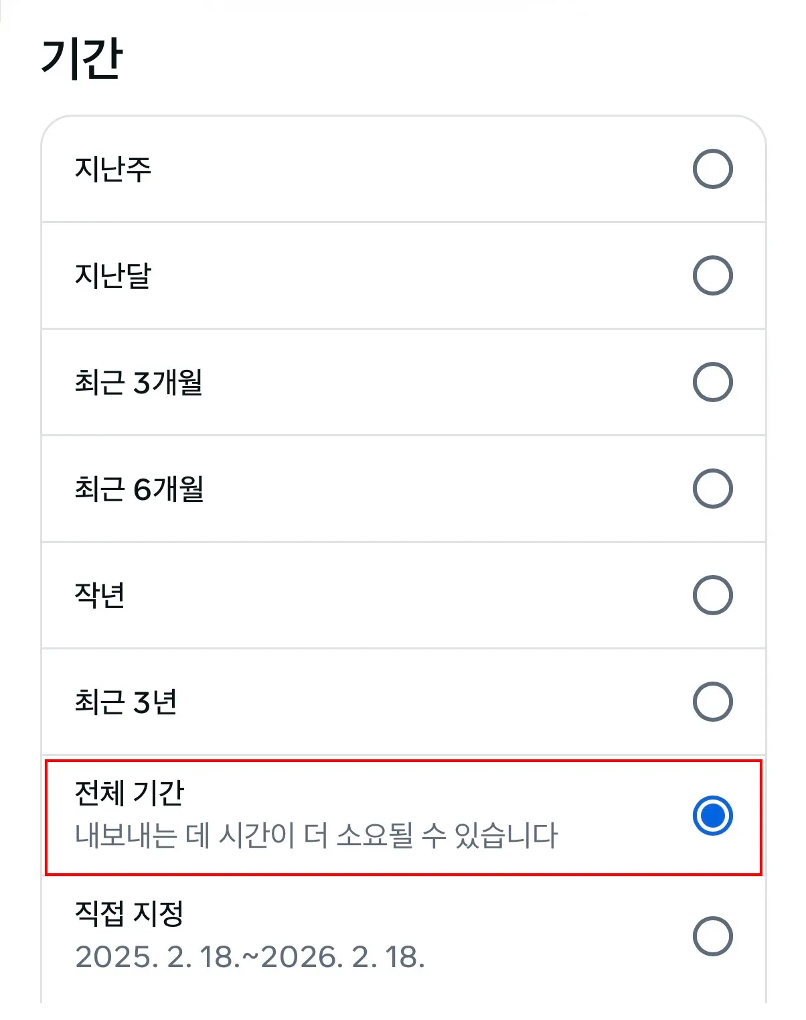This screenshot has height=1020, width=806.
Task: Select the 지난달 radio button
Action: 714,276
